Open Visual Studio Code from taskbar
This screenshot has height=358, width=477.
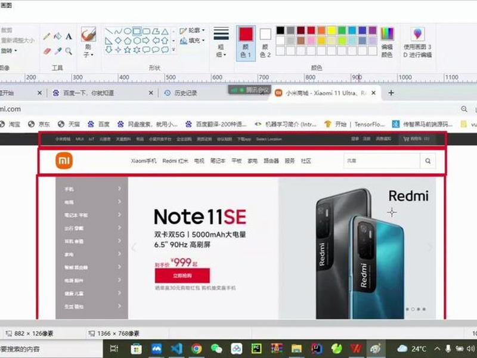coord(176,348)
